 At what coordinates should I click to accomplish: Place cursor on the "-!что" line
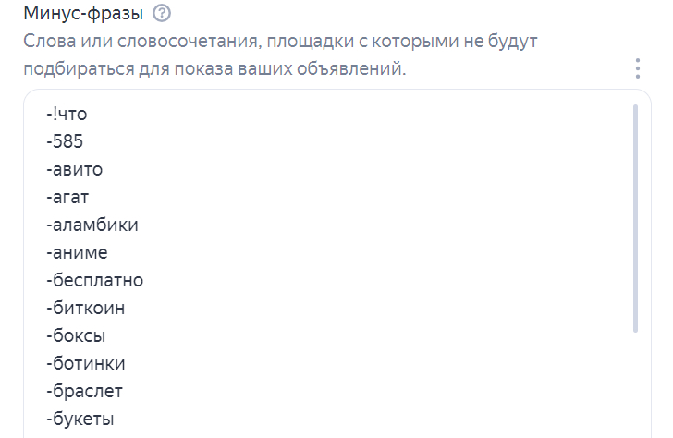[x=66, y=114]
